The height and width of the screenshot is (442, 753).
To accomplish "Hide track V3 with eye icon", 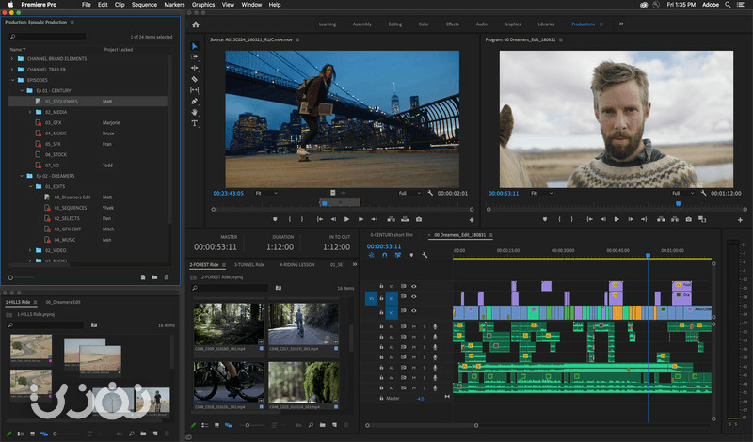I will [x=413, y=286].
